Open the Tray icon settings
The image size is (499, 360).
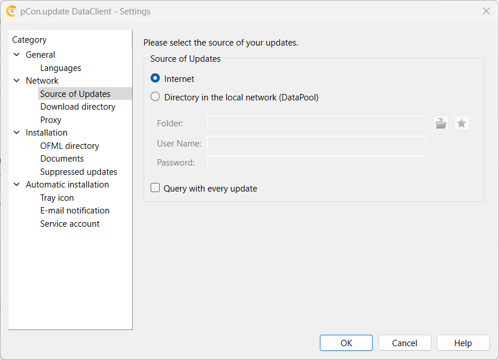click(57, 198)
